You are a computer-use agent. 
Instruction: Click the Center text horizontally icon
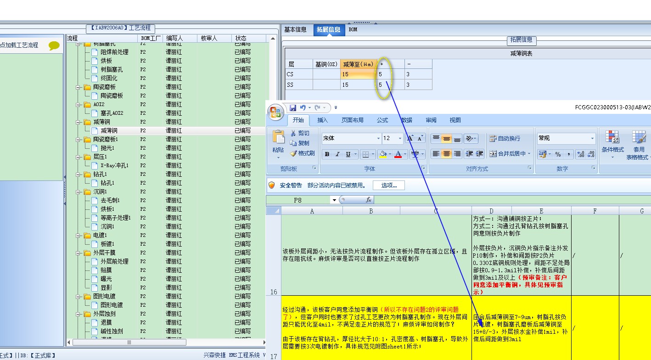446,154
